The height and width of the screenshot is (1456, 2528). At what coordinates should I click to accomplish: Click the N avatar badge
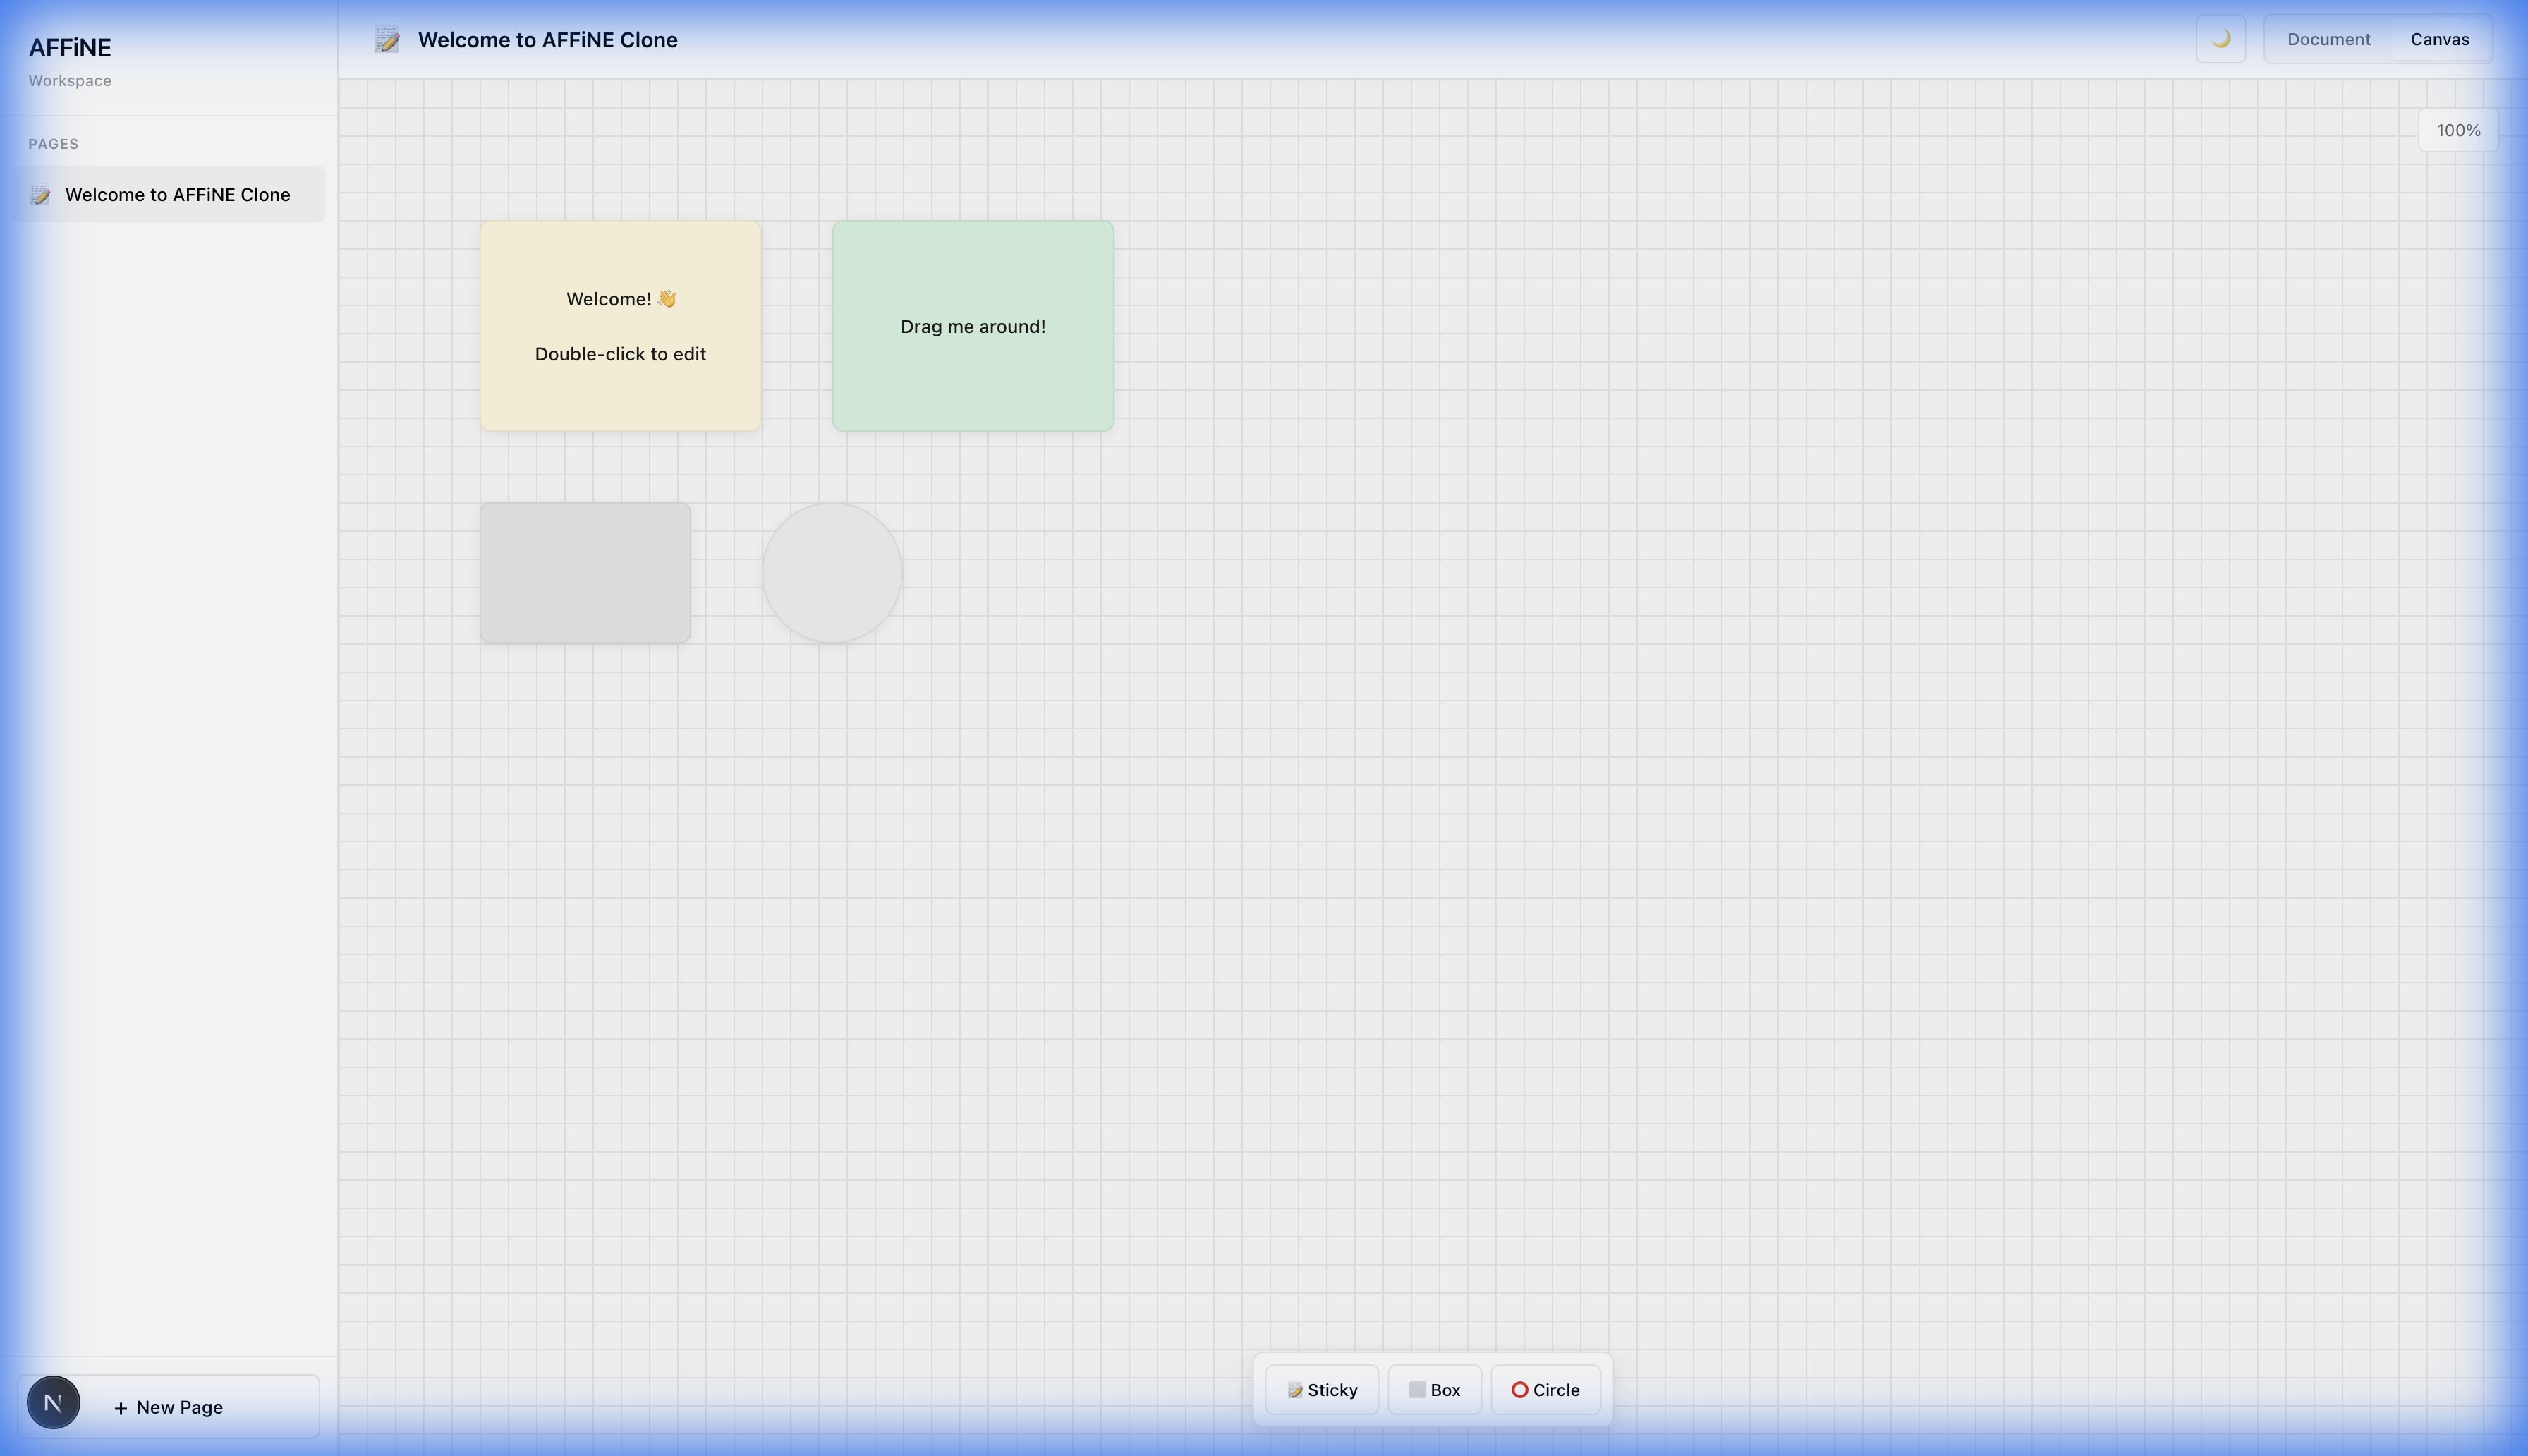pyautogui.click(x=53, y=1402)
